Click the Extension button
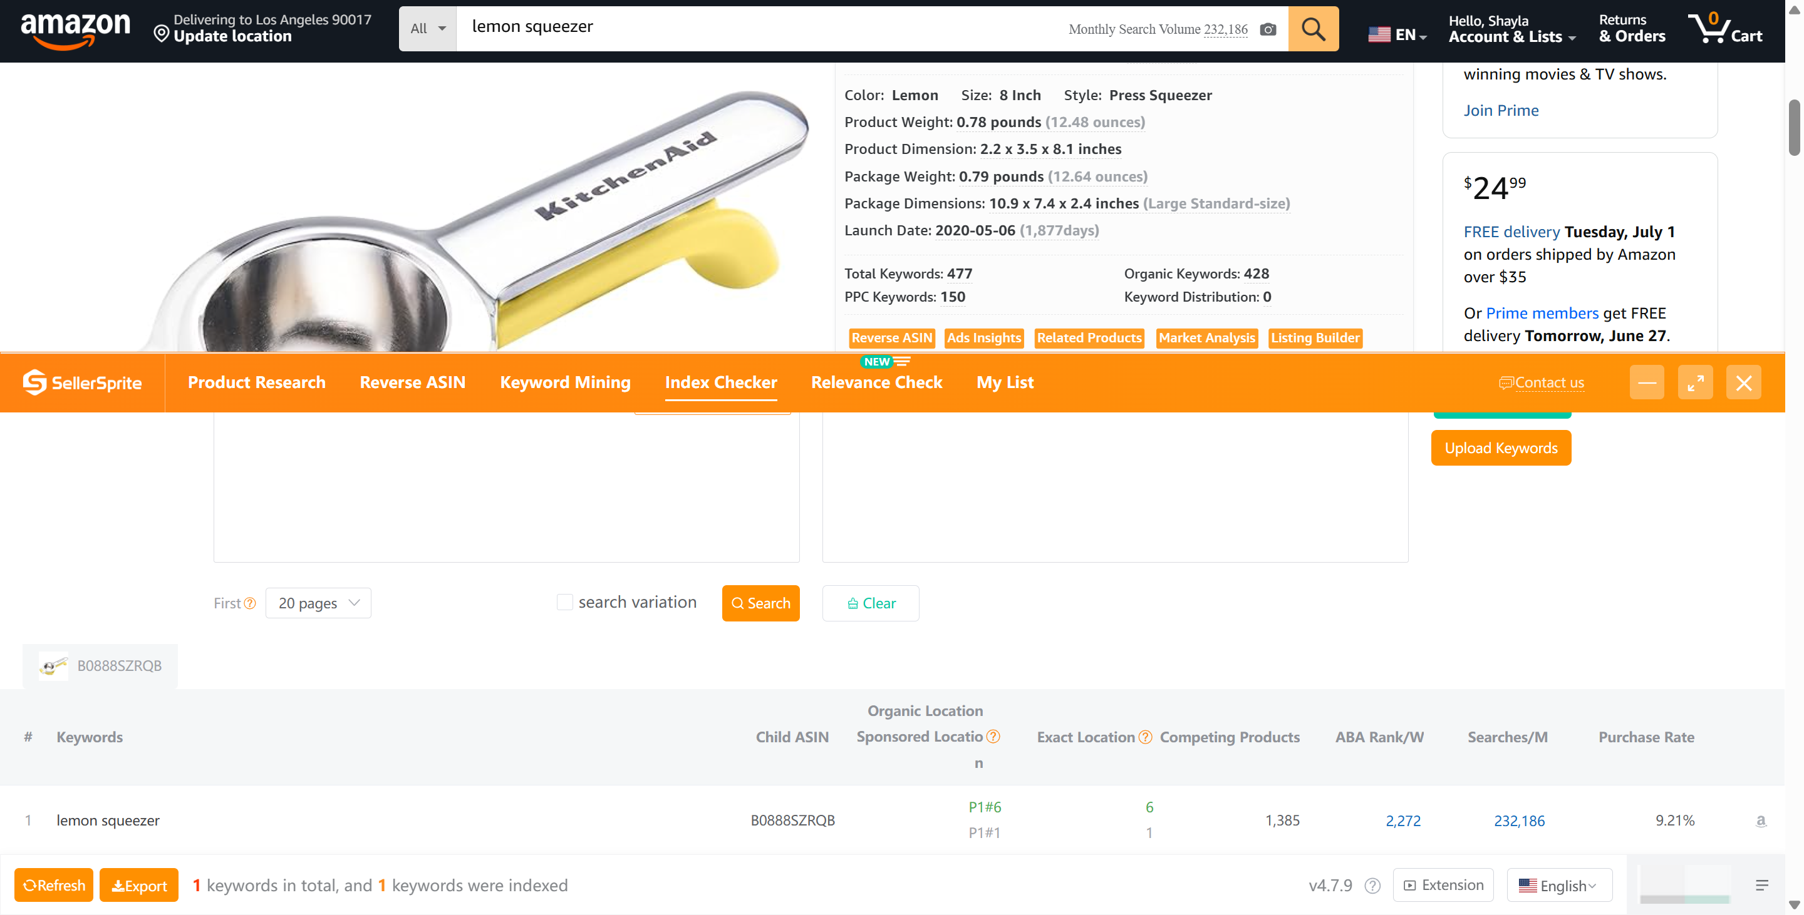The image size is (1804, 915). point(1443,885)
